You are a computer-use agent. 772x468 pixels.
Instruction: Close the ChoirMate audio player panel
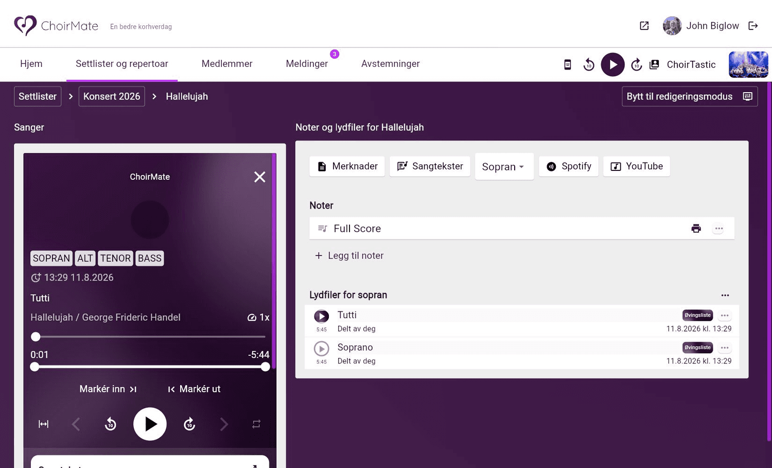[260, 177]
